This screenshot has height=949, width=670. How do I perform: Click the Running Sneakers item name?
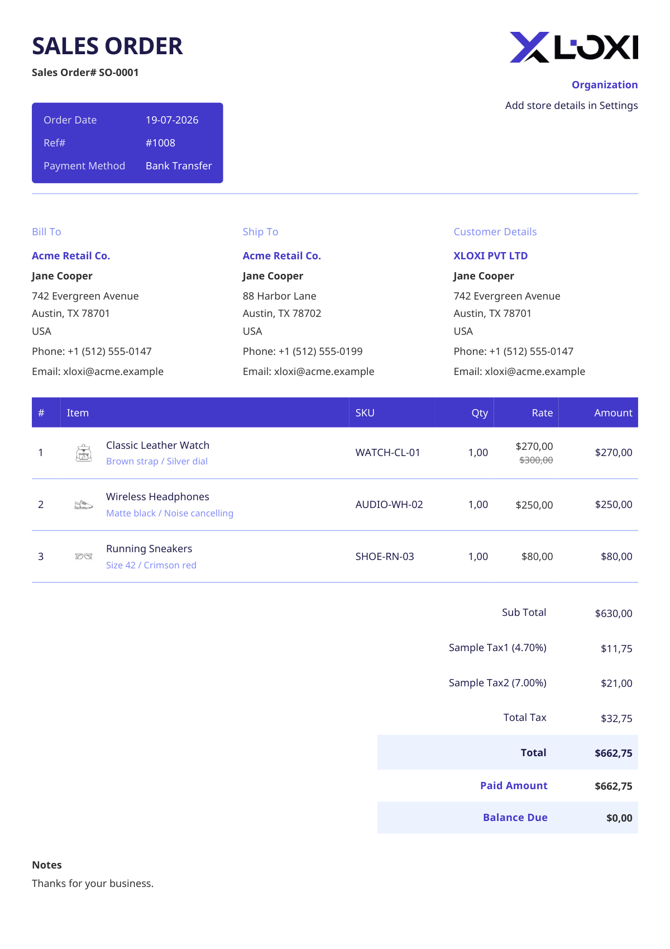(x=149, y=548)
